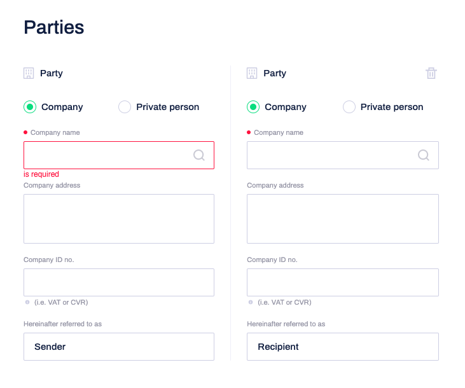Click the trash icon to delete second party
The height and width of the screenshot is (388, 465).
point(431,73)
